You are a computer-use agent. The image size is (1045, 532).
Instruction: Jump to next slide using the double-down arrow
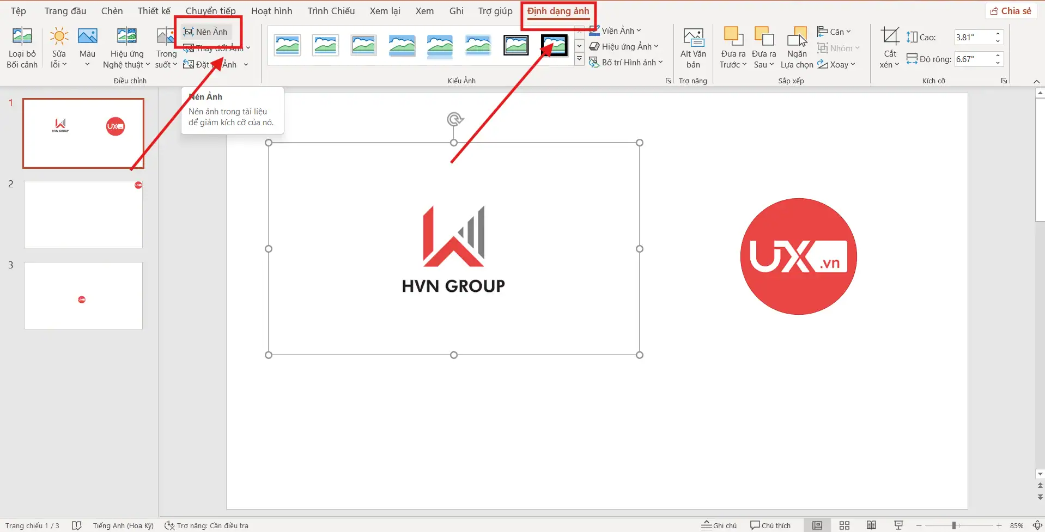pos(1040,497)
